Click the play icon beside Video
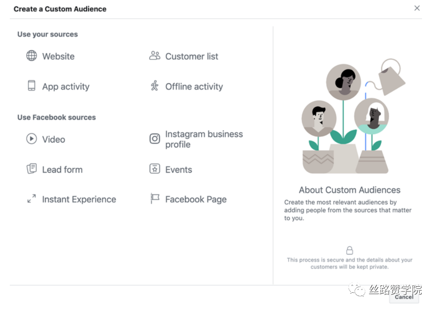 32,138
